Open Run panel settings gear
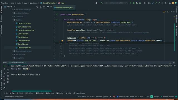Screen dimensions: 178x100 tap(170, 62)
